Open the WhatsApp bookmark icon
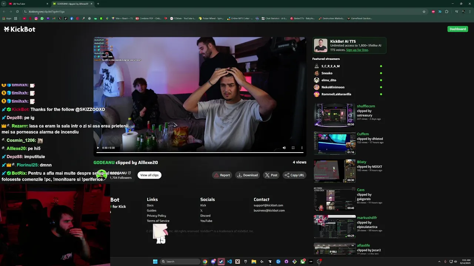This screenshot has width=474, height=266. coord(42,18)
